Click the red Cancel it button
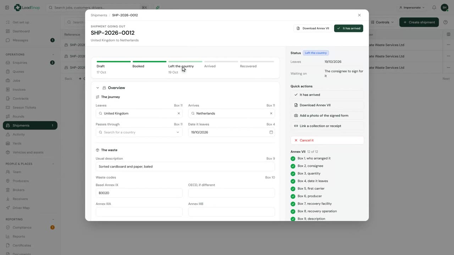454x255 pixels. (x=327, y=140)
